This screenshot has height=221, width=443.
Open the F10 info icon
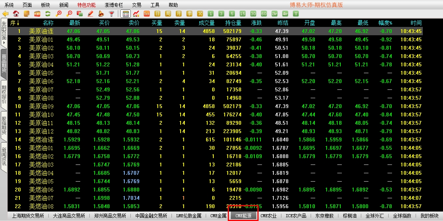coord(37,14)
